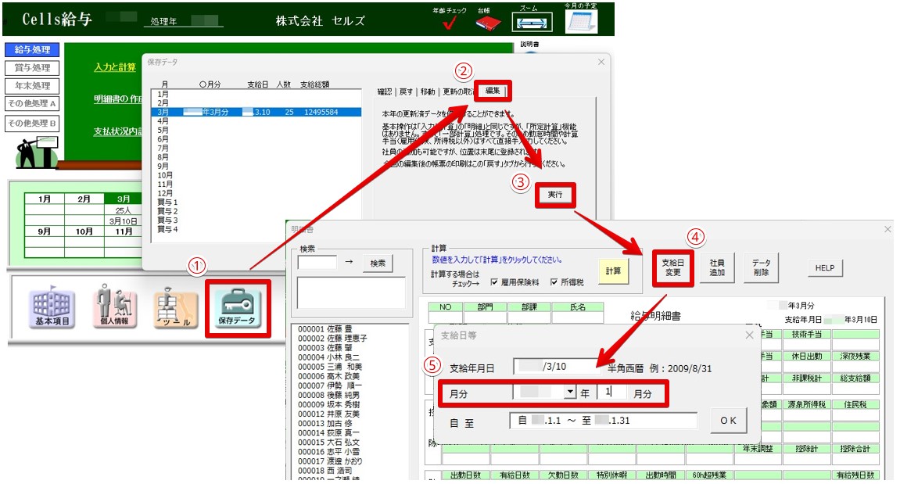900x484 pixels.
Task: Select その他処理 B in the left menu
Action: 32,124
